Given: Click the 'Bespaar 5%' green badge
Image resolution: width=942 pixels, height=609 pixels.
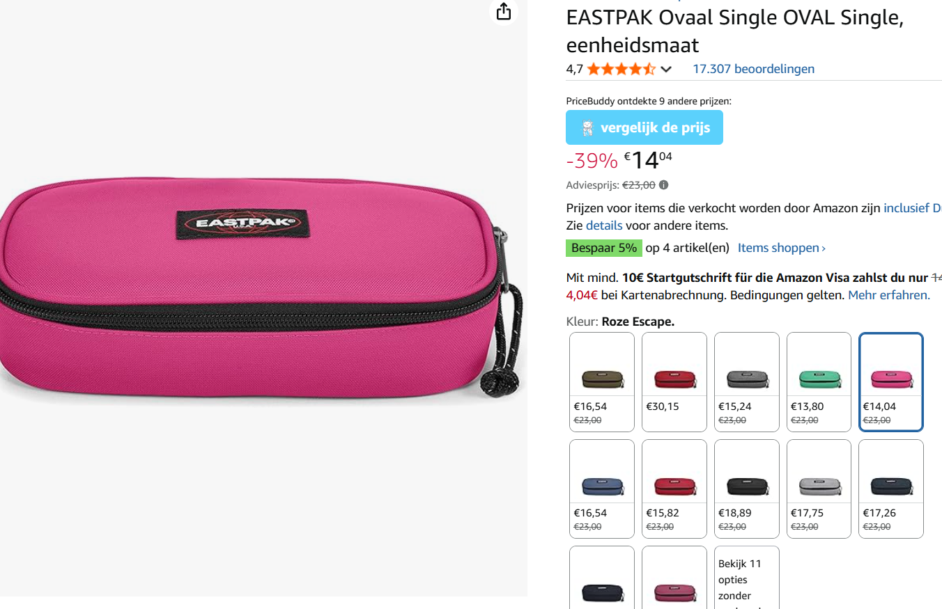Looking at the screenshot, I should tap(603, 247).
